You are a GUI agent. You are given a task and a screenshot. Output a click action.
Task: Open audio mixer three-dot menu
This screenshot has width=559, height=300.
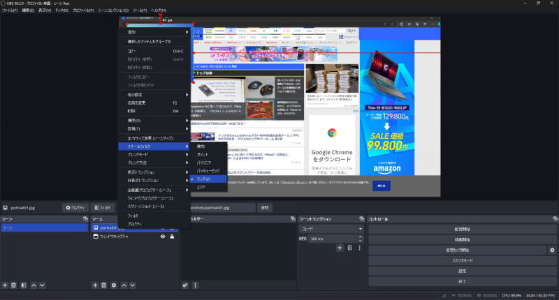click(195, 285)
